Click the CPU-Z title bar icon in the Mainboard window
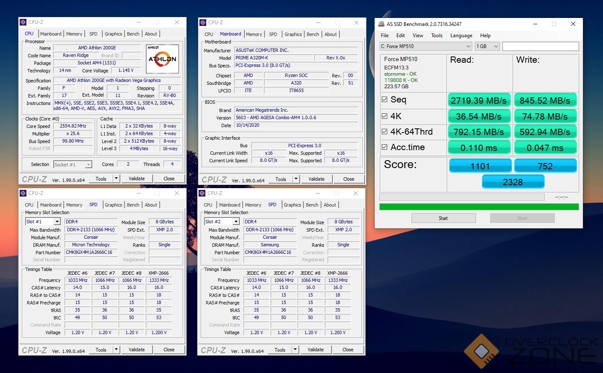603x373 pixels. click(203, 23)
